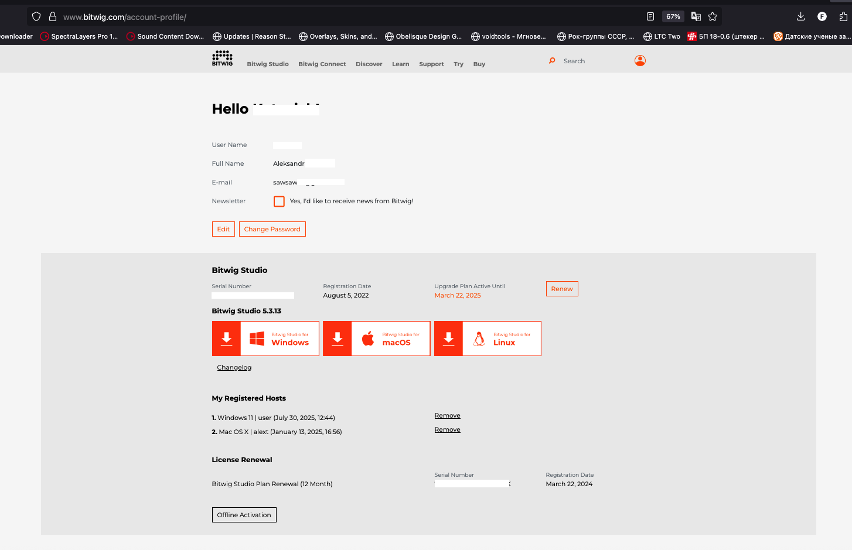Screen dimensions: 852x550
Task: Click the Edit profile button
Action: pyautogui.click(x=223, y=229)
